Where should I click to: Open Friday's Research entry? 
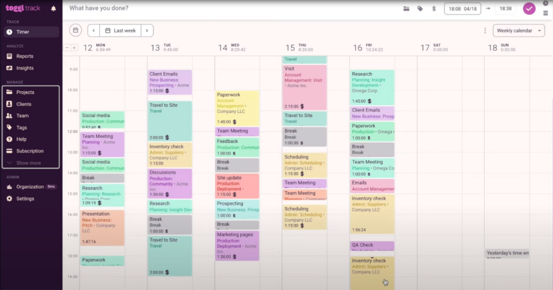pos(372,87)
